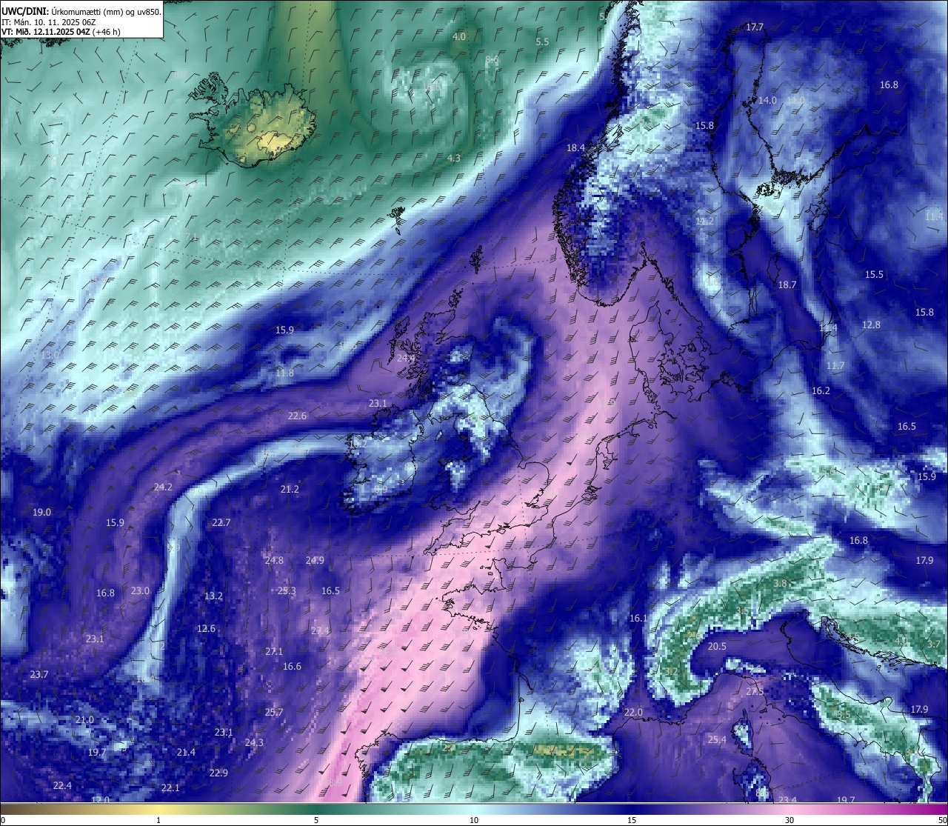Click the '19.0' value label
Screen dimensions: 948x826
tap(41, 513)
